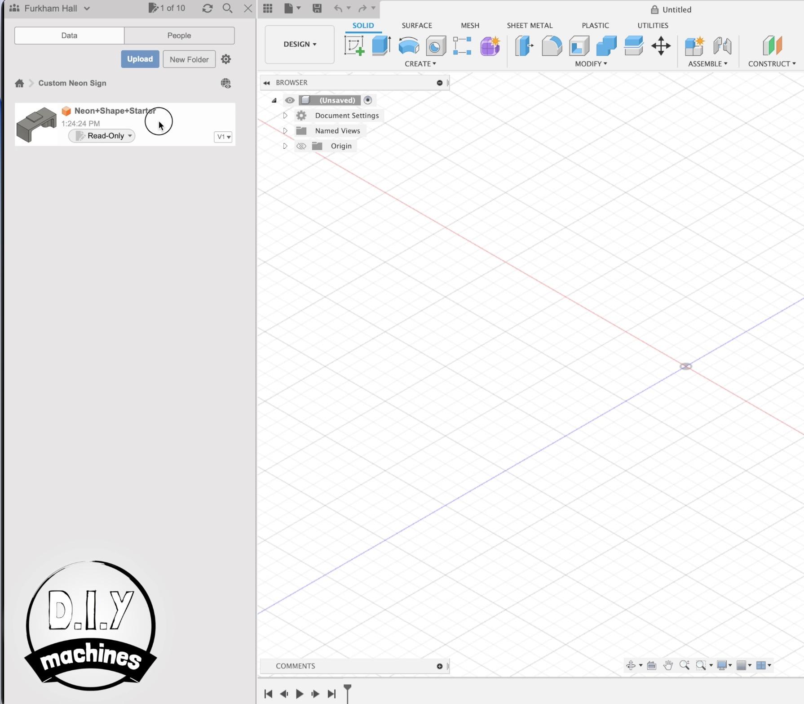
Task: Activate the Fillet tool
Action: point(551,45)
